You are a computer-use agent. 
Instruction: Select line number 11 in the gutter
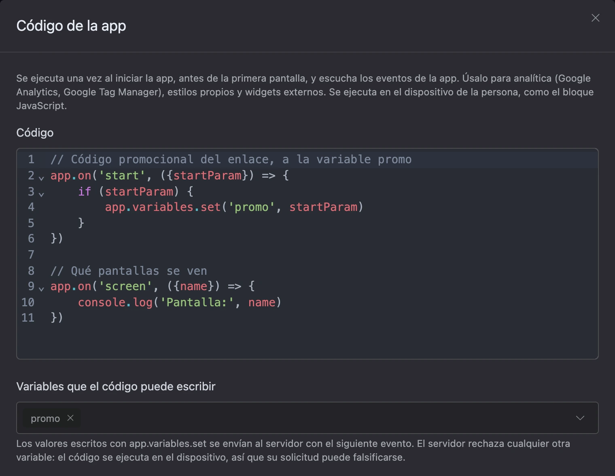tap(28, 318)
